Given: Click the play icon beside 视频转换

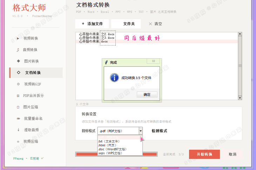Looking at the screenshot, I should (18, 38).
